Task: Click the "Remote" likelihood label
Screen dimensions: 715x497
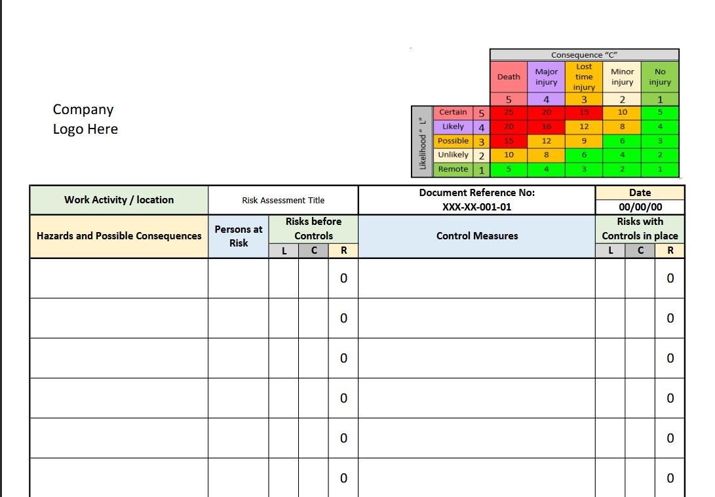Action: [453, 169]
